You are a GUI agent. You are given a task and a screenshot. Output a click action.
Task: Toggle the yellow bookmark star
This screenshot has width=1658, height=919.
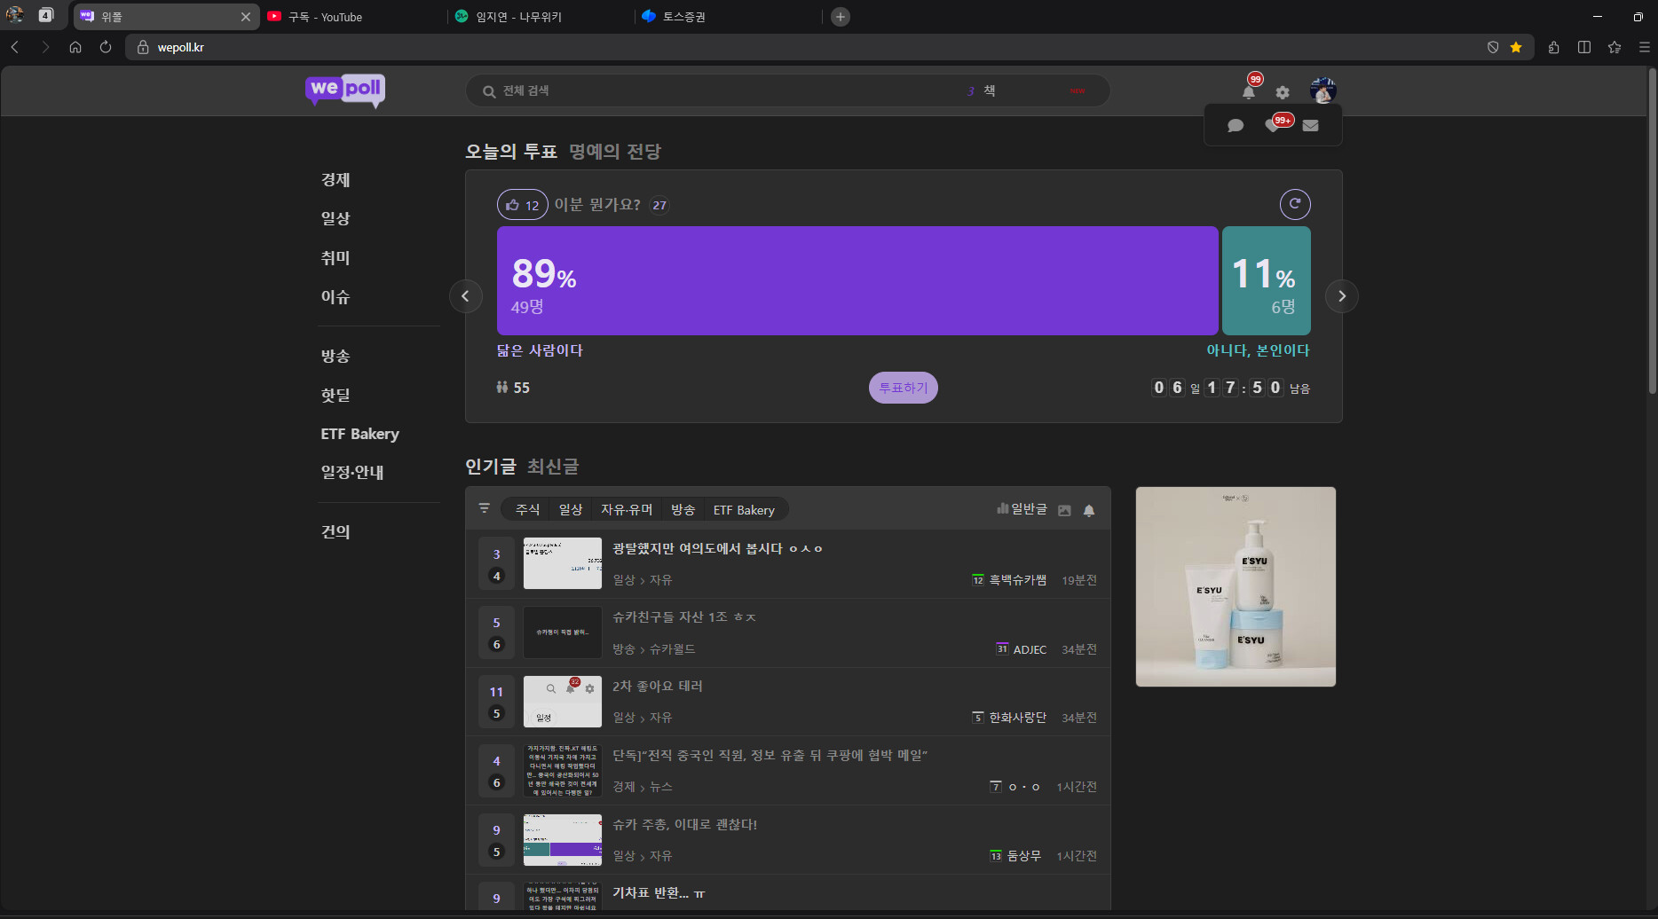tap(1516, 47)
